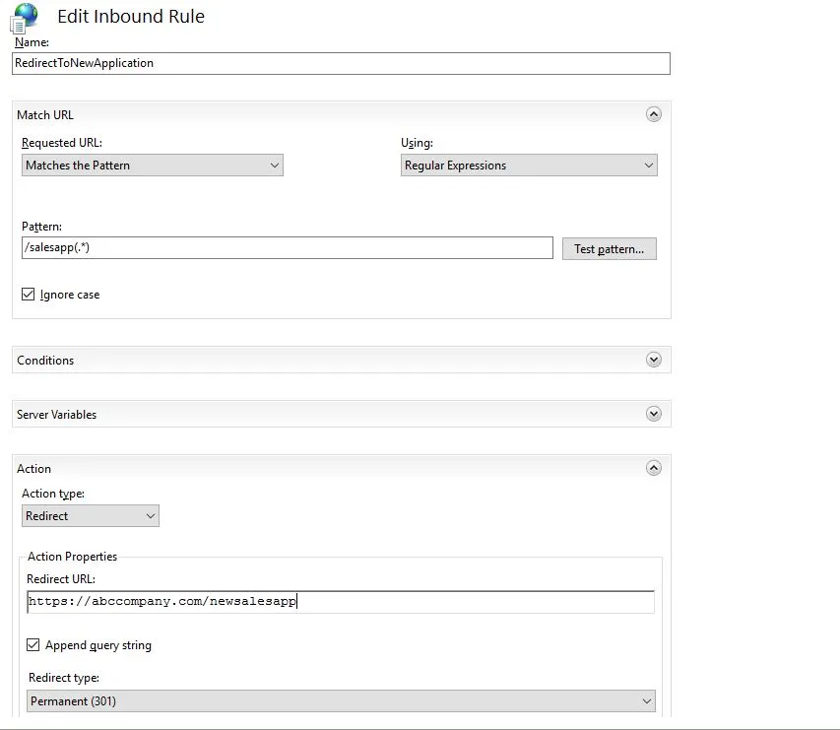Uncheck Append query string checkbox
Viewport: 840px width, 730px height.
click(33, 645)
